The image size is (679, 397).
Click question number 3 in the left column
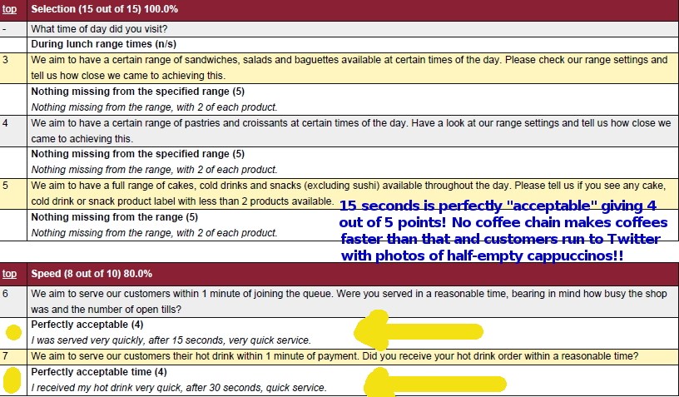(6, 60)
